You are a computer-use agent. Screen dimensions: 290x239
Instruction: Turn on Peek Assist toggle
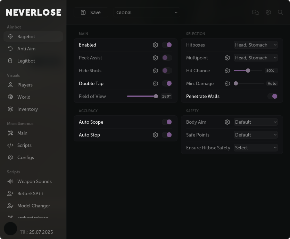[x=167, y=58]
